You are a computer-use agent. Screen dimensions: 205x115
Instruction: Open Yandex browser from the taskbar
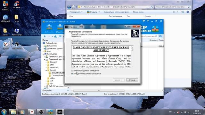coord(32,112)
